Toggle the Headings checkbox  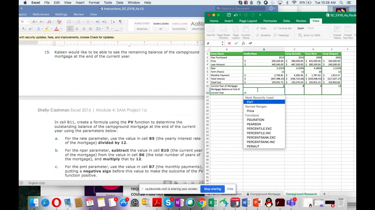click(x=275, y=35)
